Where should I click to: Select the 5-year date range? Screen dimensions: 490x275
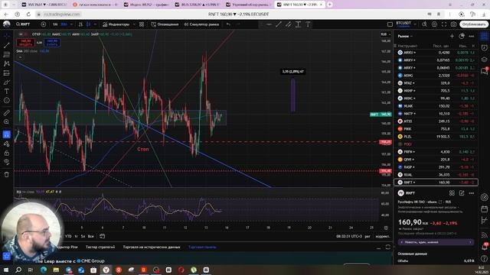(x=83, y=236)
